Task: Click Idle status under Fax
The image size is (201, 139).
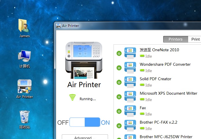Action: tap(148, 114)
